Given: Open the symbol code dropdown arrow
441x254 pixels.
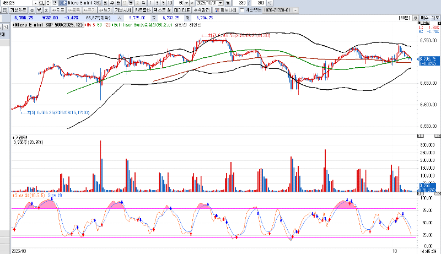Looking at the screenshot, I should (35, 3).
